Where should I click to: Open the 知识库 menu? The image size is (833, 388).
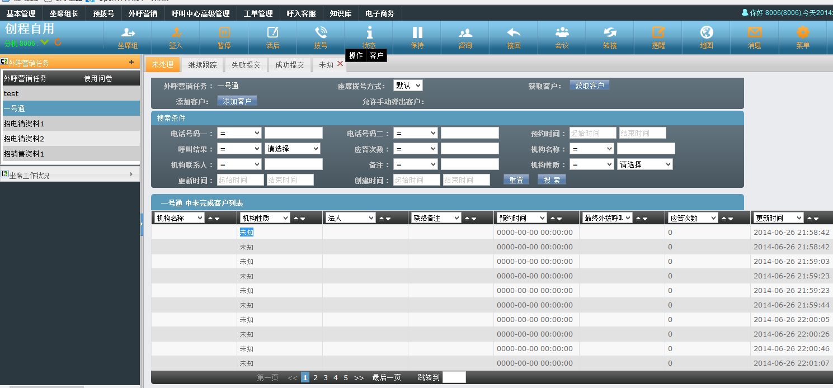[x=341, y=13]
